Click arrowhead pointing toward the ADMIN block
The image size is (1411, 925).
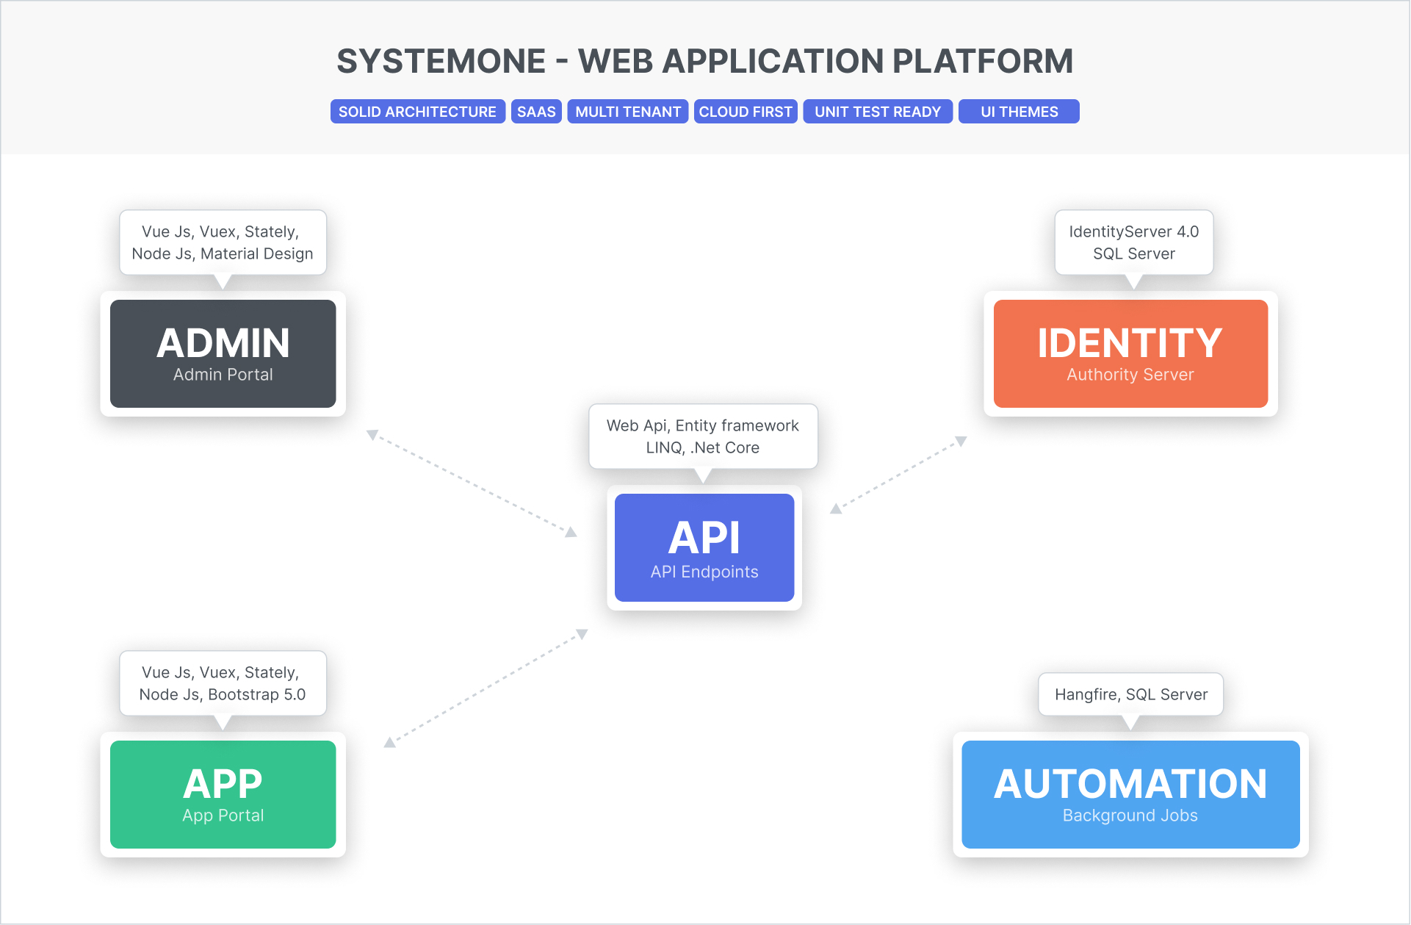click(x=372, y=435)
